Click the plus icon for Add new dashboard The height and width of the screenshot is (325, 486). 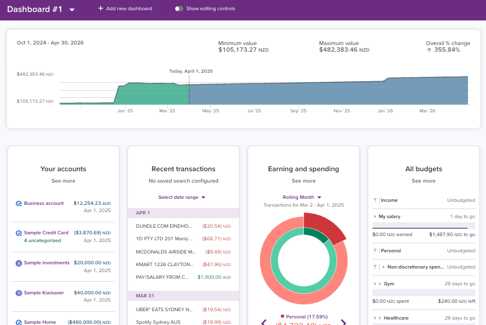[x=100, y=8]
